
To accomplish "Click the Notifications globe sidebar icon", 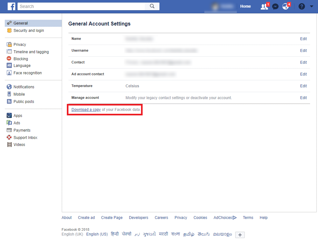I will tap(9, 87).
